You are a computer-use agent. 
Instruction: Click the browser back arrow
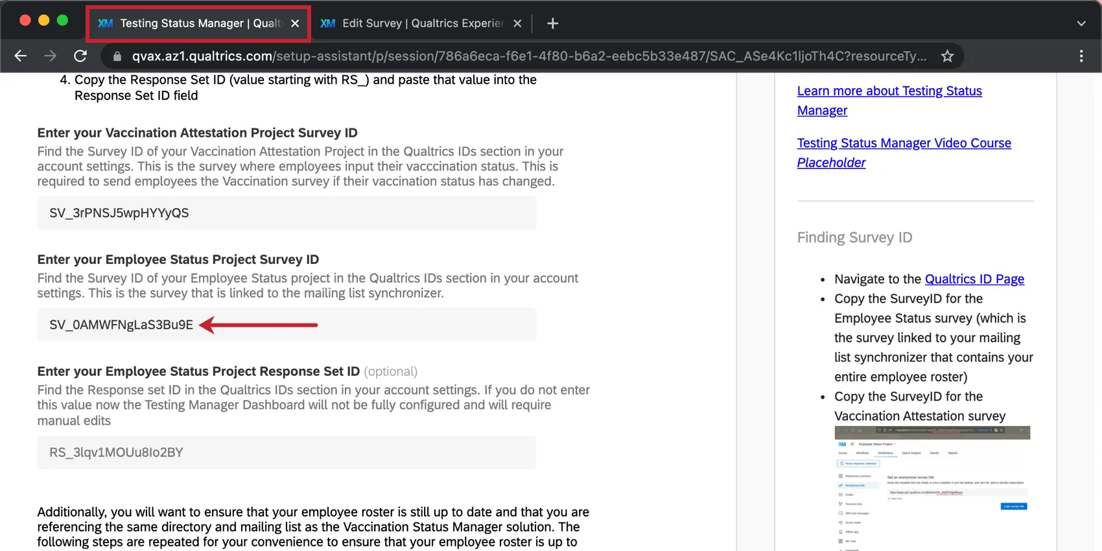click(21, 56)
